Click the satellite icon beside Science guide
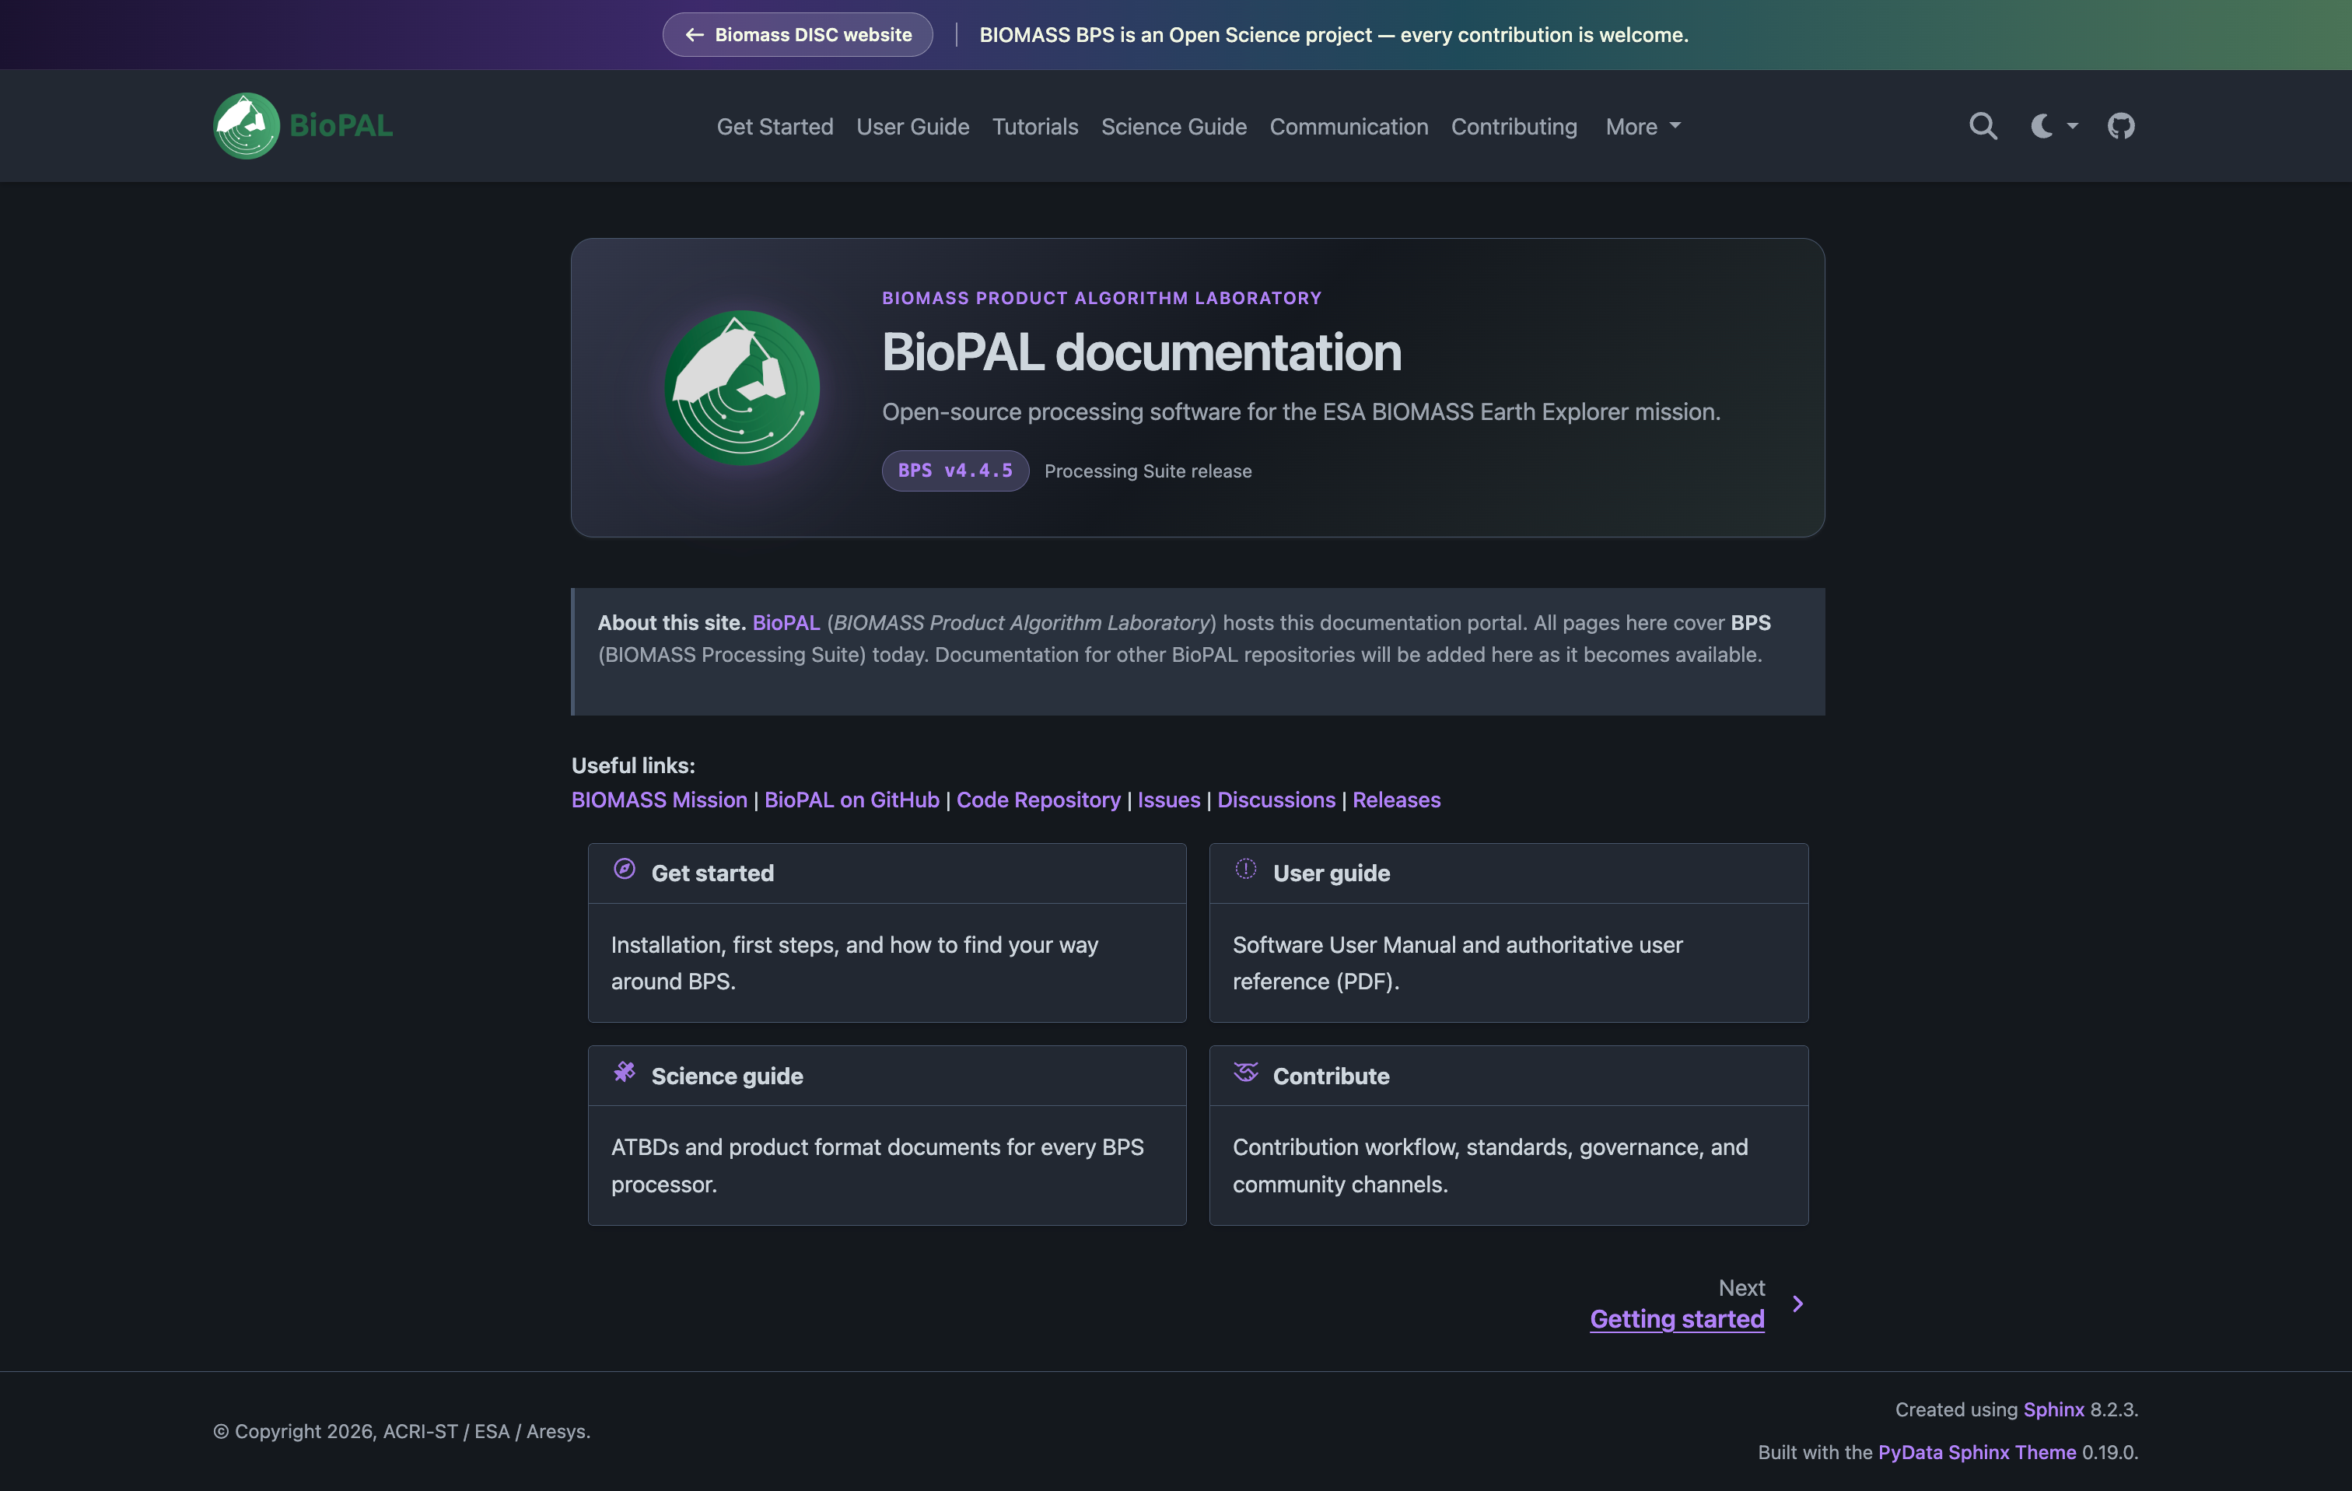 pyautogui.click(x=624, y=1072)
